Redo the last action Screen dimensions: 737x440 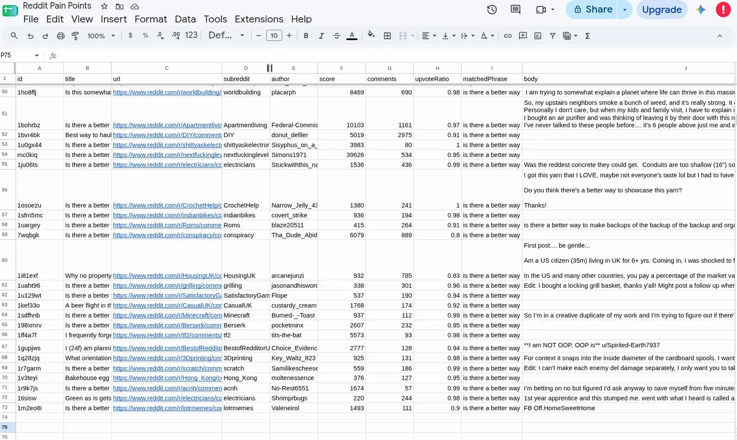click(45, 36)
